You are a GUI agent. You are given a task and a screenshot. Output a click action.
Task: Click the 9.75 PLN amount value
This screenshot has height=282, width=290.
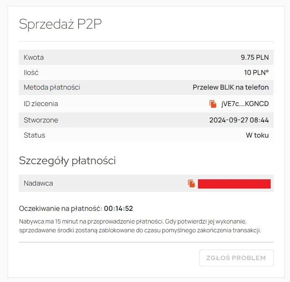coord(255,57)
